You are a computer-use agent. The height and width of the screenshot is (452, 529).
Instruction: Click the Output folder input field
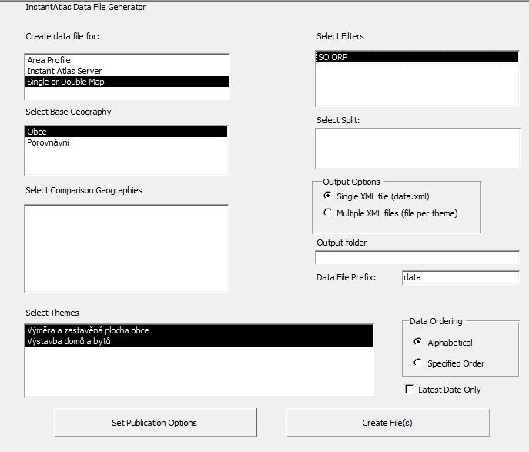tap(417, 257)
